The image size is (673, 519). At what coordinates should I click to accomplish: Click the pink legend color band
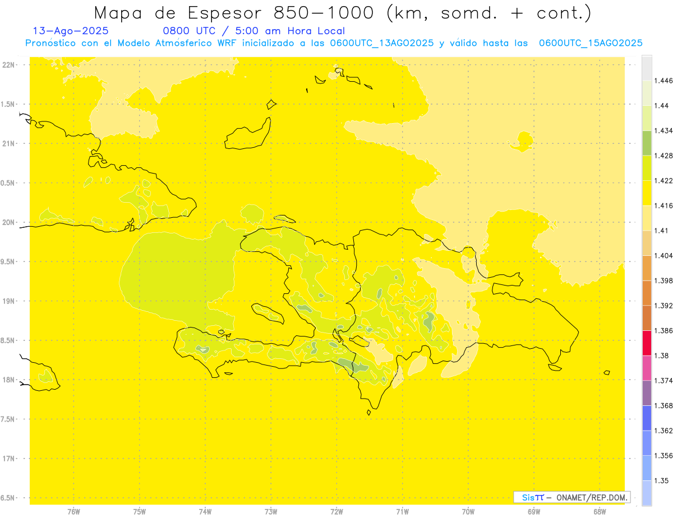click(647, 368)
